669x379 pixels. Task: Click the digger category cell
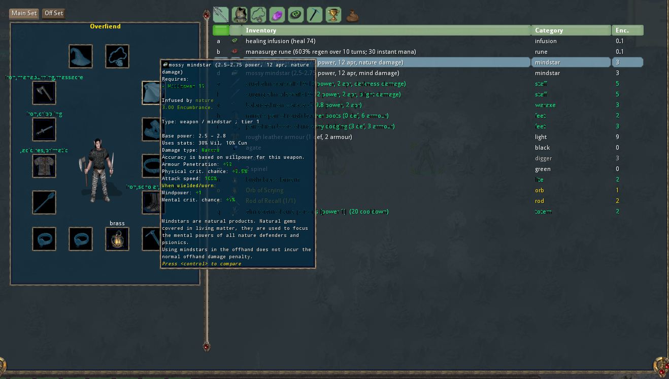(x=571, y=158)
